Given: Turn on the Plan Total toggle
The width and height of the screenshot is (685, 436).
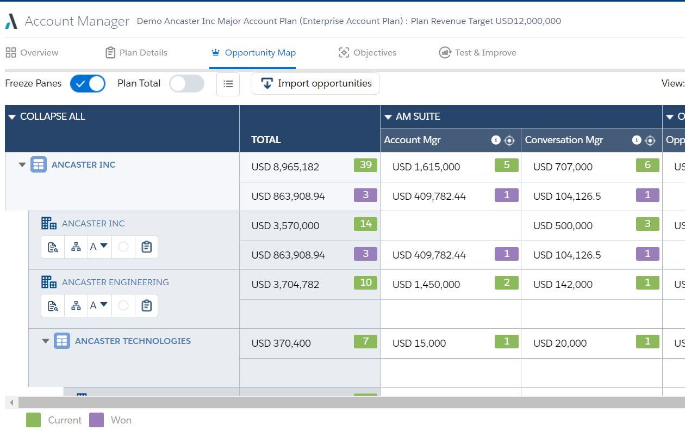Looking at the screenshot, I should pyautogui.click(x=186, y=84).
